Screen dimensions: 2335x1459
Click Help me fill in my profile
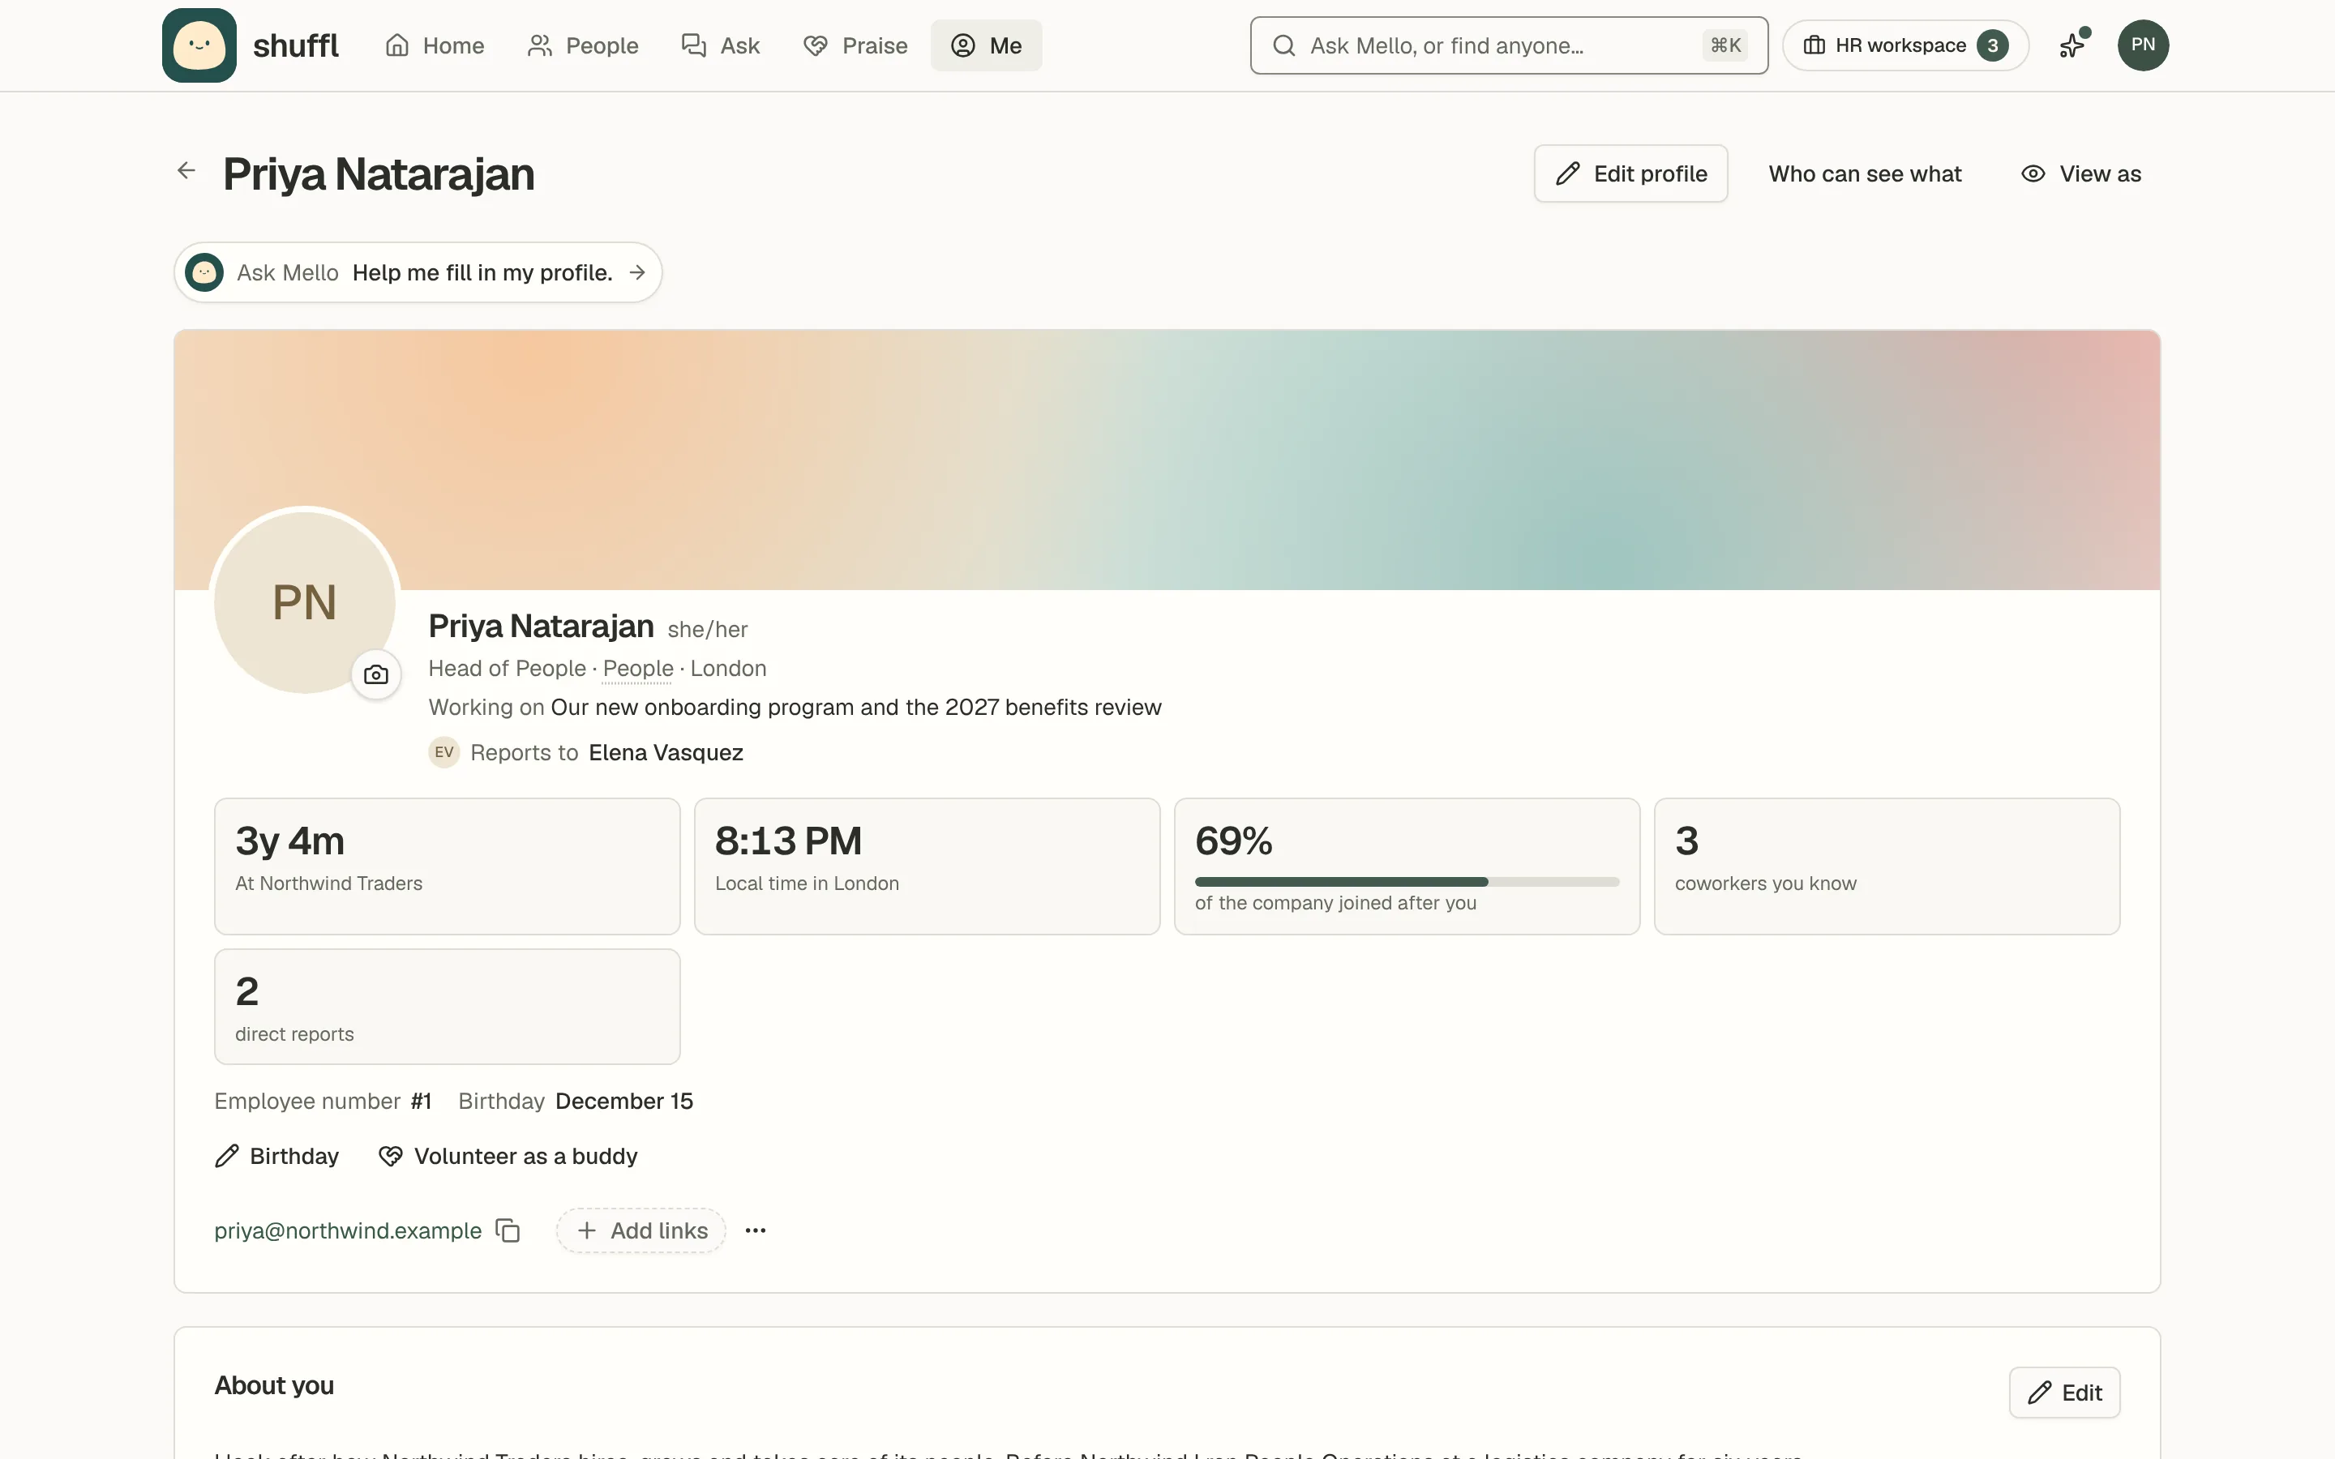click(482, 273)
